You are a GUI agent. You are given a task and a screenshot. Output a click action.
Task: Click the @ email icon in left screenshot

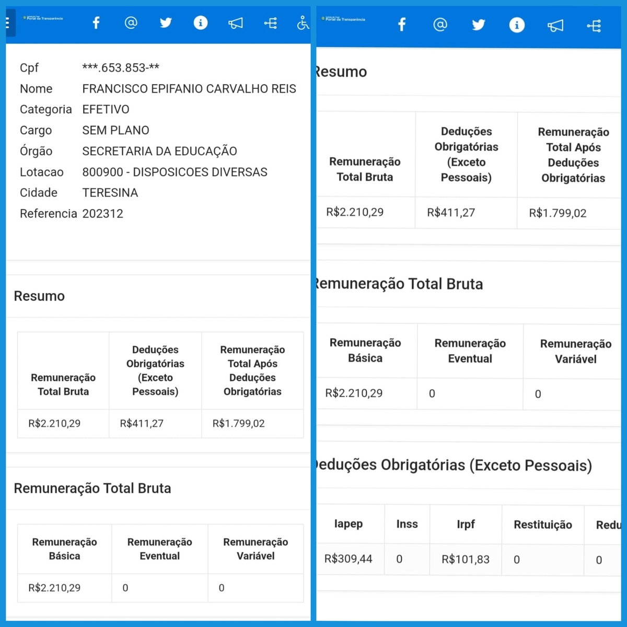pyautogui.click(x=131, y=23)
